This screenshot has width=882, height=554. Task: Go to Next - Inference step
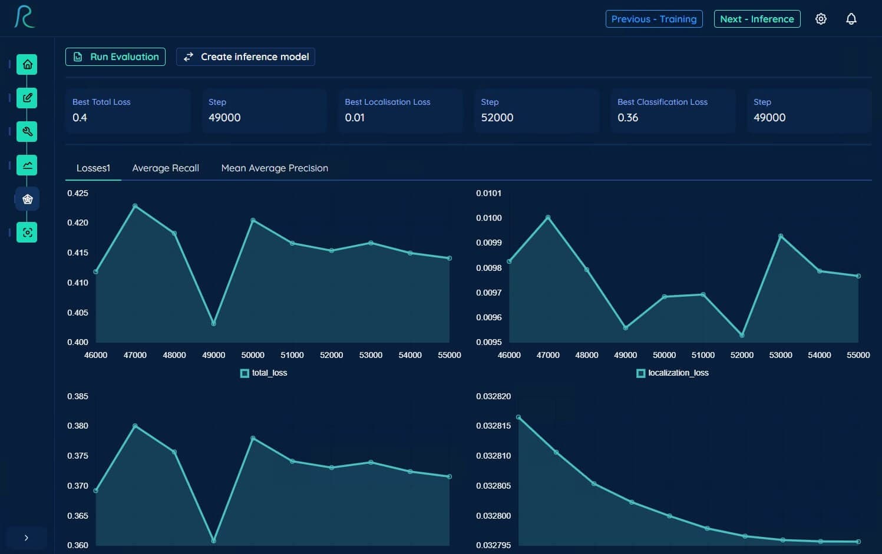[757, 19]
